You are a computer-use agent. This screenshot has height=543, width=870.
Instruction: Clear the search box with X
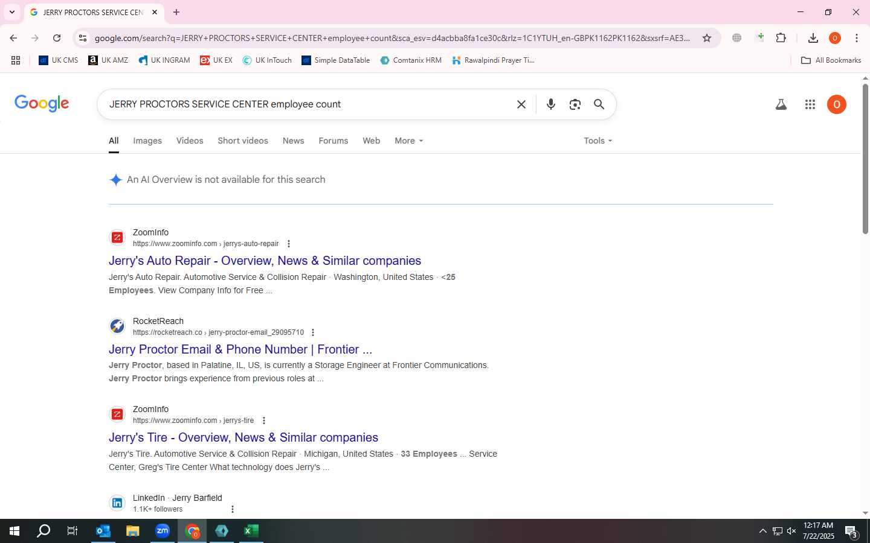[x=521, y=104]
